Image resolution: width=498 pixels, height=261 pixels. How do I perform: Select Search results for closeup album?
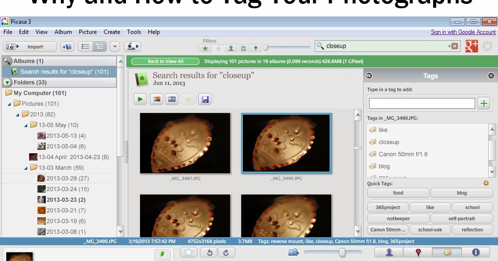click(59, 72)
